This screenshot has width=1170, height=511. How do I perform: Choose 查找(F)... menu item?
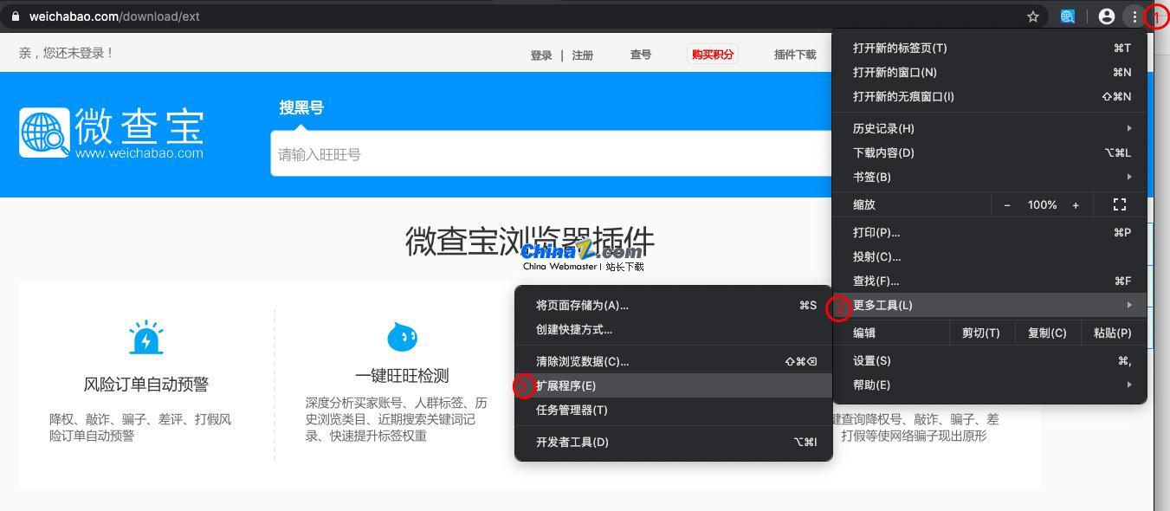(x=989, y=281)
